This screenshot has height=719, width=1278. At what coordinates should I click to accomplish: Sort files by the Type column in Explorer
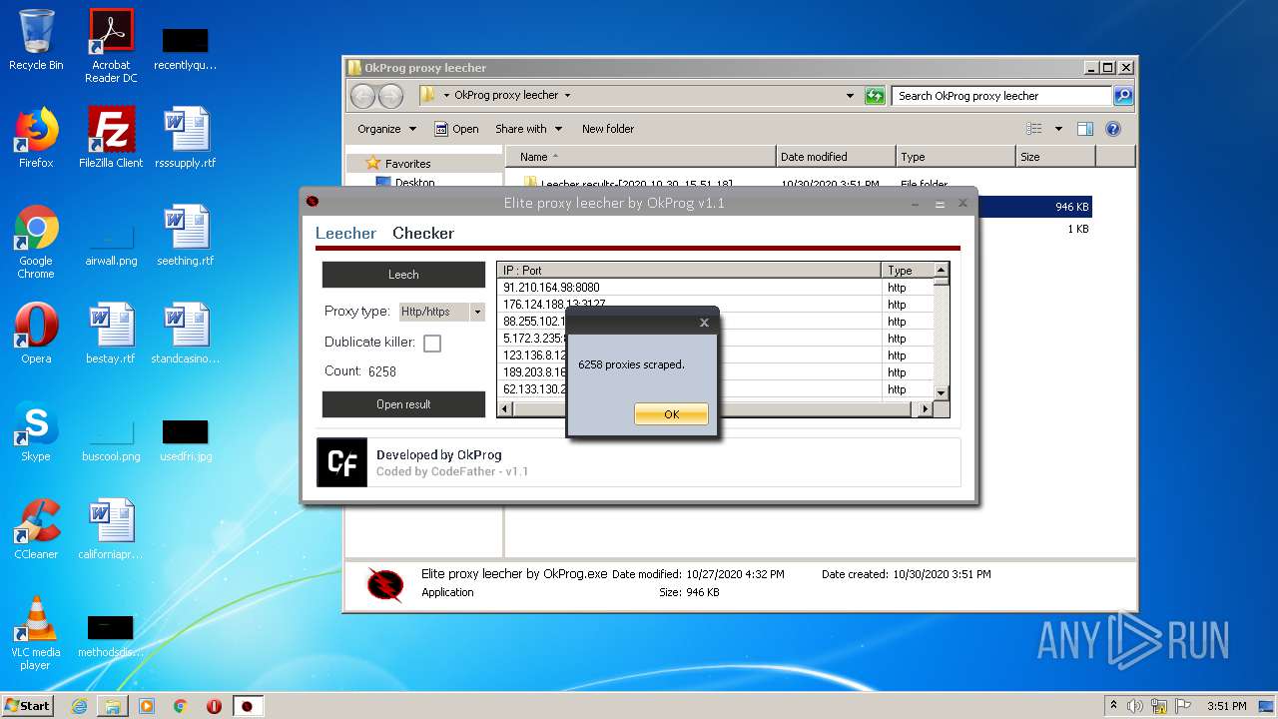[955, 157]
